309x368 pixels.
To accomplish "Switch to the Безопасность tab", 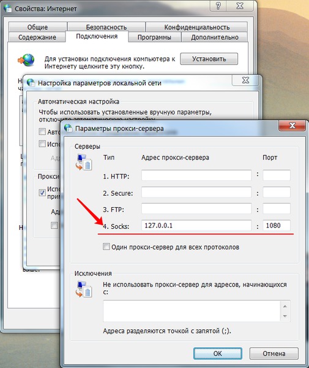I will pyautogui.click(x=106, y=27).
